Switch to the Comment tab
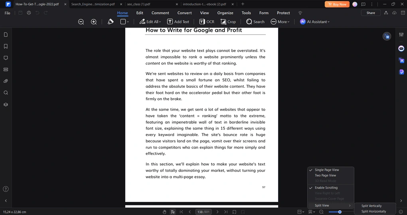 pyautogui.click(x=160, y=13)
